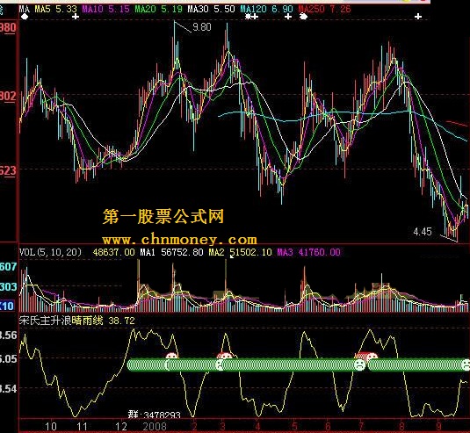Click the plus info marker below 6.90
Screen dimensions: 470x433
coord(288,17)
